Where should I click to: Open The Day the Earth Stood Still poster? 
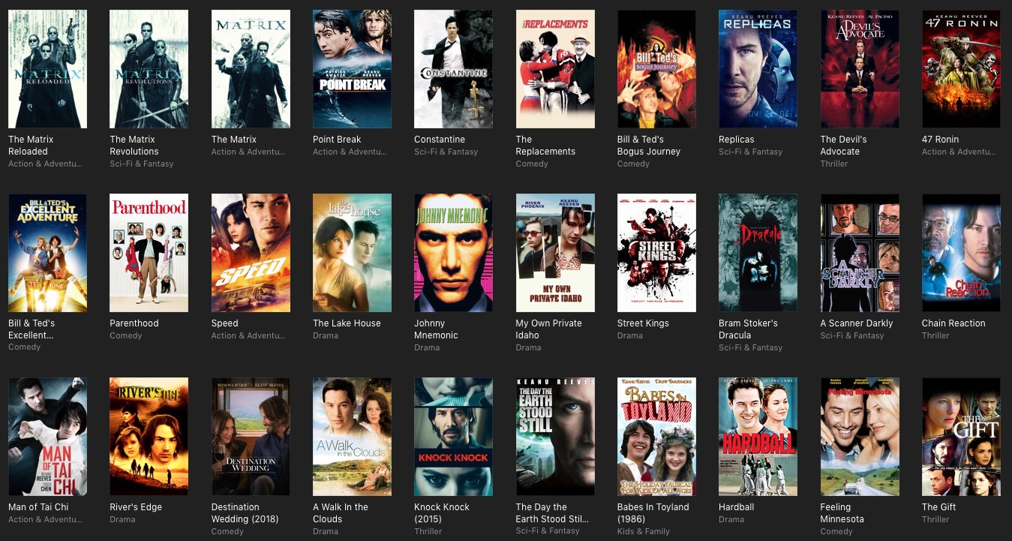coord(555,437)
